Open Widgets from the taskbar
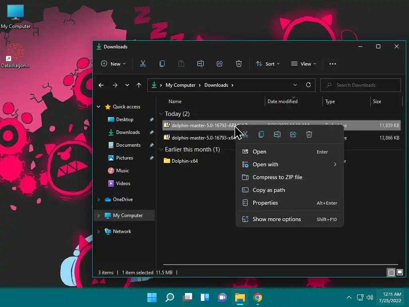This screenshot has width=409, height=307. coord(205,297)
